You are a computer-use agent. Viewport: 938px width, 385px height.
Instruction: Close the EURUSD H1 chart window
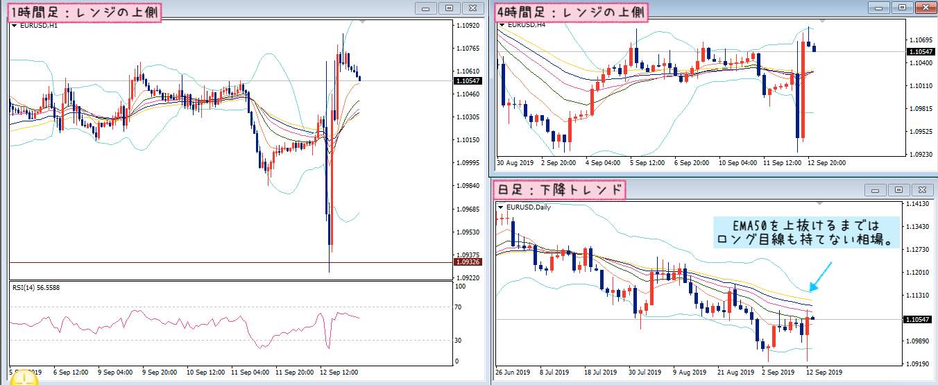(473, 8)
